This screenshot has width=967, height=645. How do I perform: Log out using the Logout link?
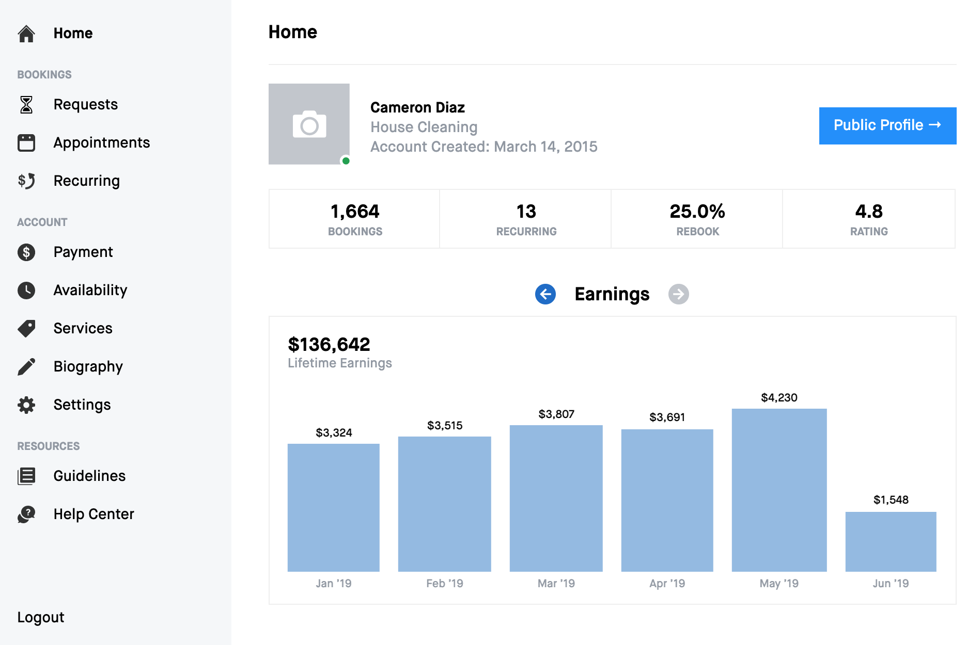pos(41,617)
